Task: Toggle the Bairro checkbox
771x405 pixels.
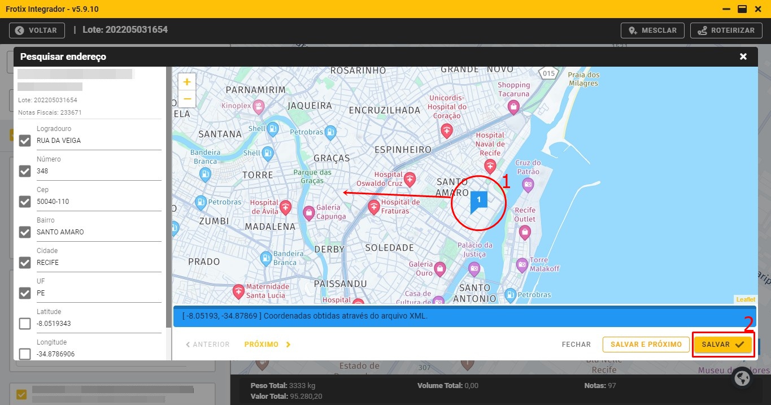Action: [25, 232]
